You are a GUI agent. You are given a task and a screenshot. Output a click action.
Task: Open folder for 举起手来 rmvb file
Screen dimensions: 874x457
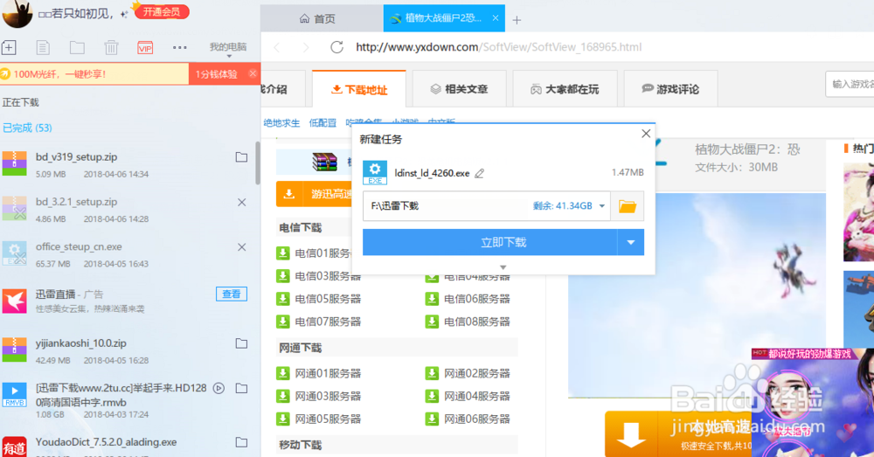pyautogui.click(x=241, y=388)
